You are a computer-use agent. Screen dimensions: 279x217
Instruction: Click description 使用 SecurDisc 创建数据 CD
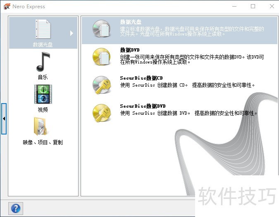(187, 85)
